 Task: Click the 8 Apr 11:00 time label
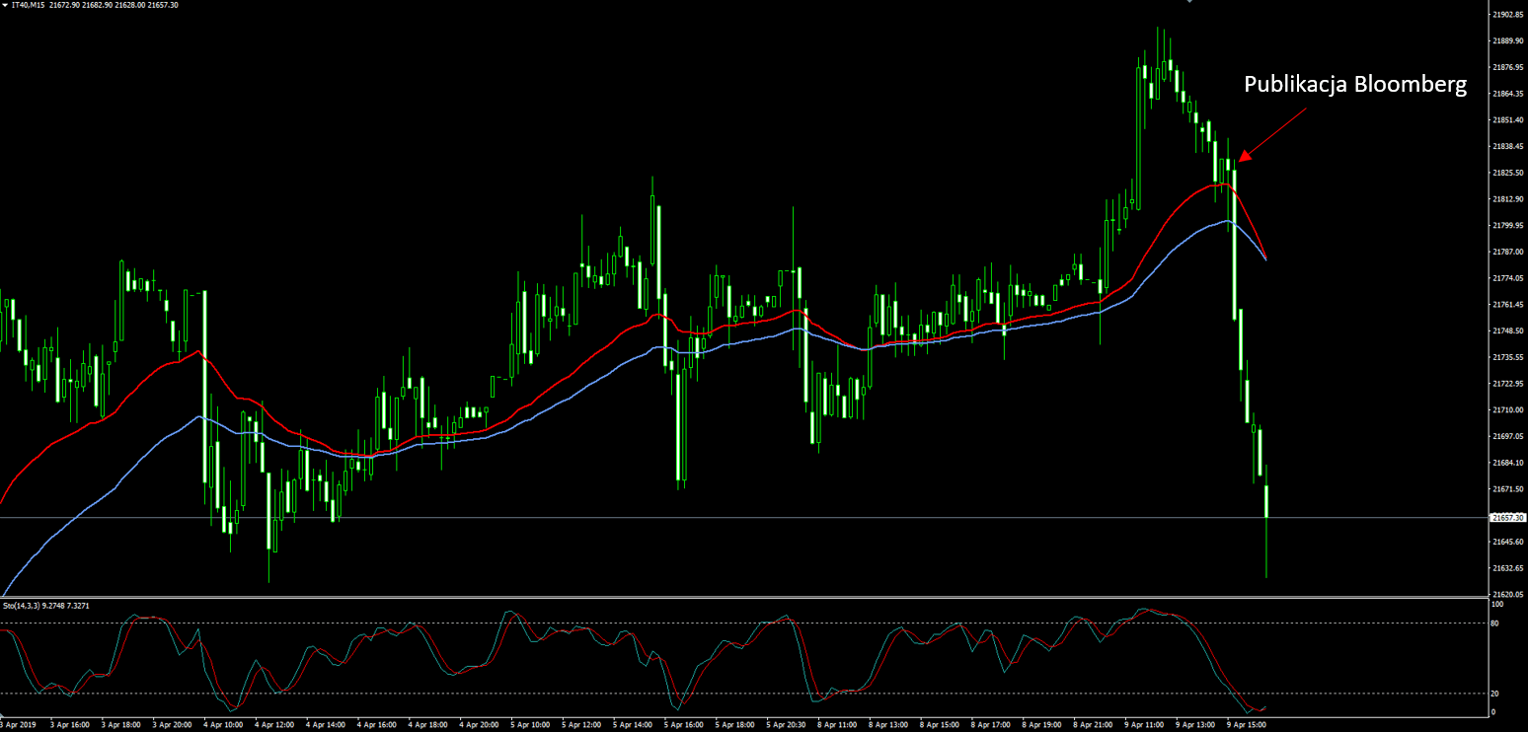(x=838, y=725)
